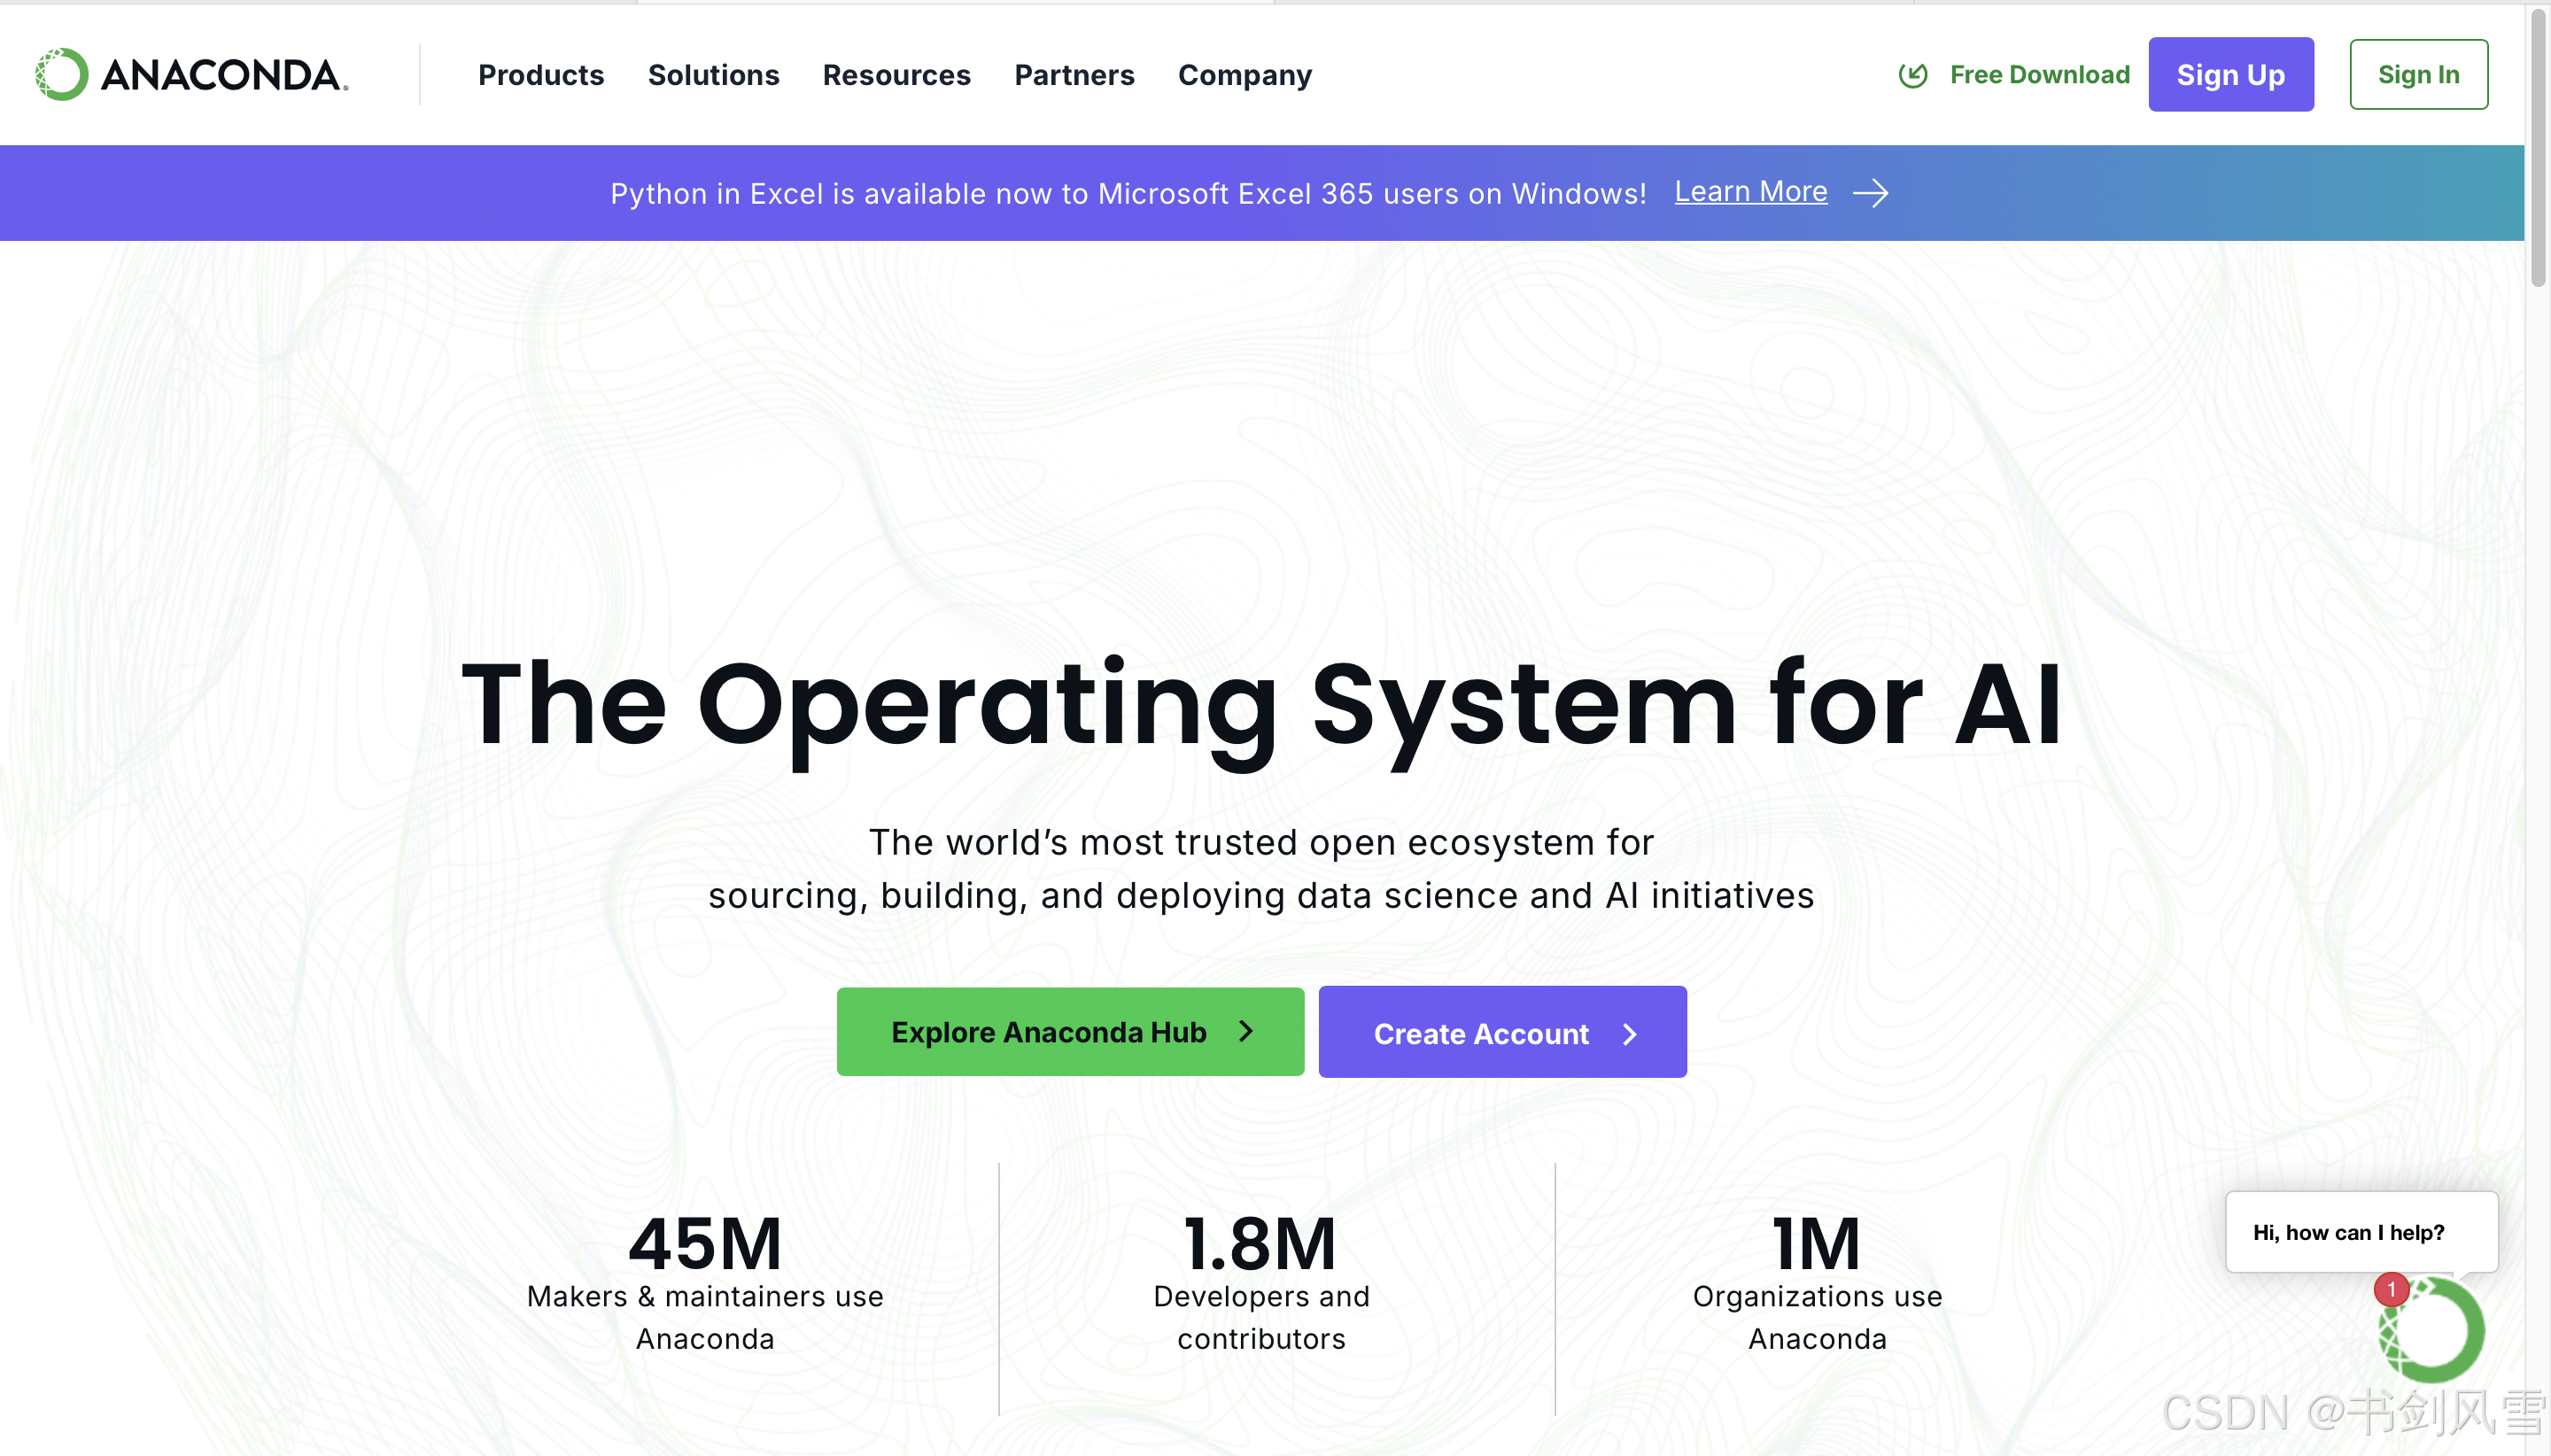Open the Company menu item

pos(1244,75)
